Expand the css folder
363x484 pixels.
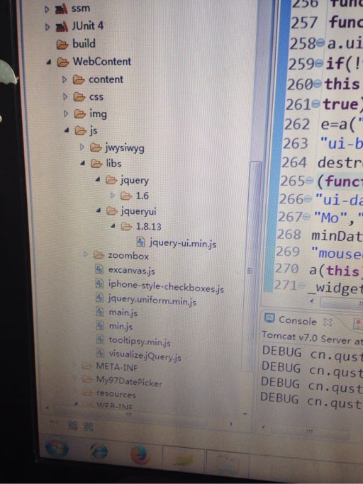(65, 97)
